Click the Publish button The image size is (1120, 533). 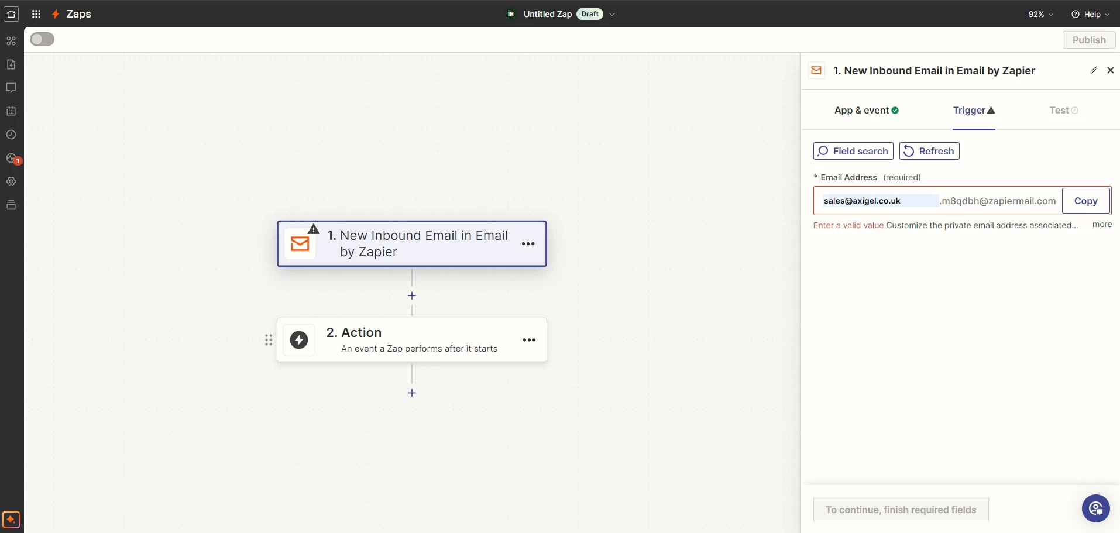click(x=1089, y=40)
